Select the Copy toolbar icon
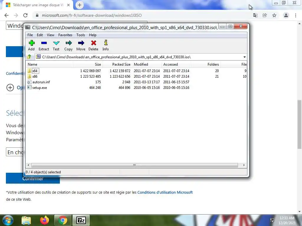 68,45
